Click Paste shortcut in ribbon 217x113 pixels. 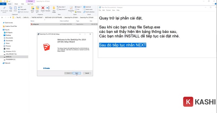coord(23,12)
